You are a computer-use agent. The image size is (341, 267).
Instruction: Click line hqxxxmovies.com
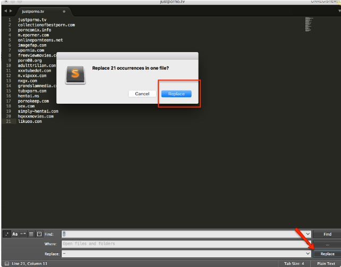pyautogui.click(x=36, y=116)
